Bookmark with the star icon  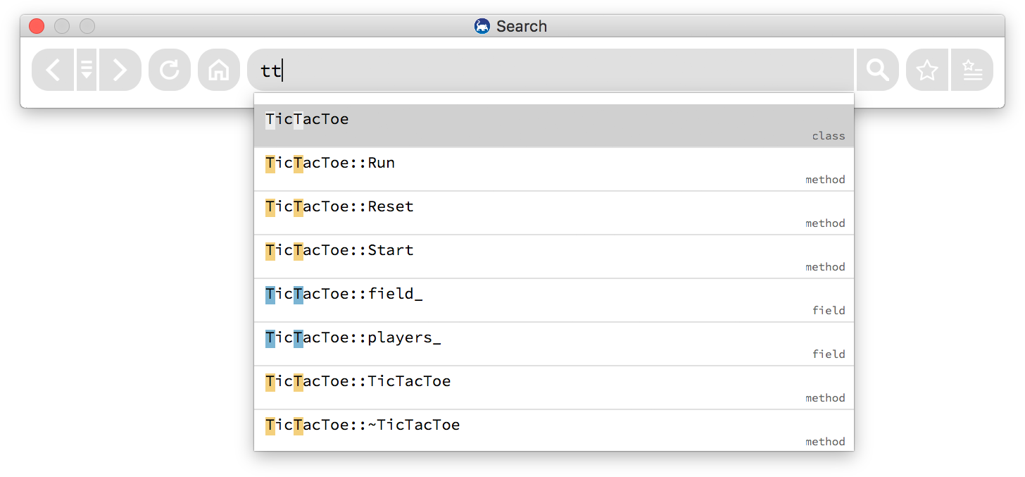(x=927, y=70)
